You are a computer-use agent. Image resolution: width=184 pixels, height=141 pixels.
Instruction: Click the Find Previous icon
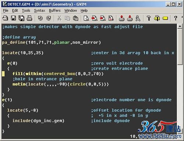(103, 18)
